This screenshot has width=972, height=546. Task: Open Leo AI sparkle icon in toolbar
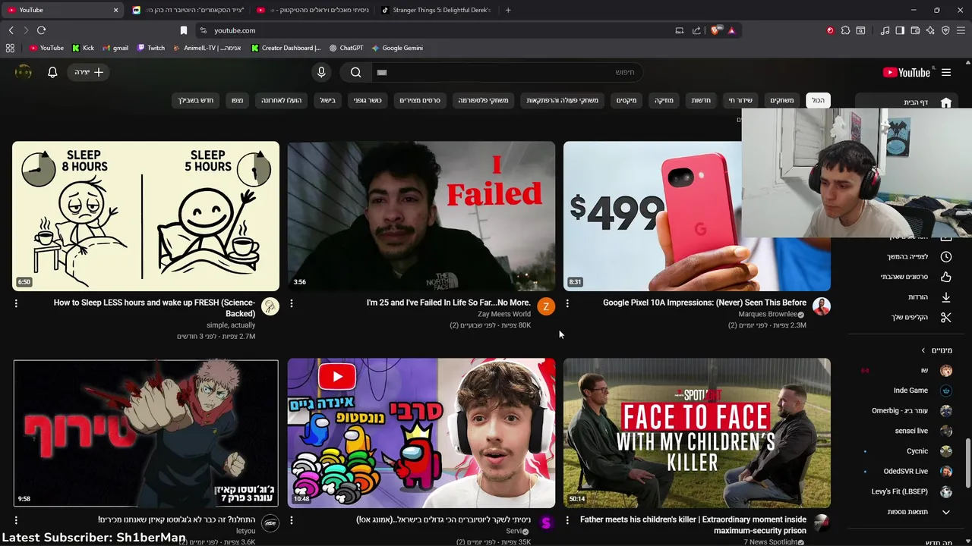click(x=930, y=30)
